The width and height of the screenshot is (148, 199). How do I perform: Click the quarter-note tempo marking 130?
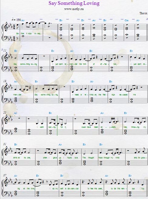[16, 20]
